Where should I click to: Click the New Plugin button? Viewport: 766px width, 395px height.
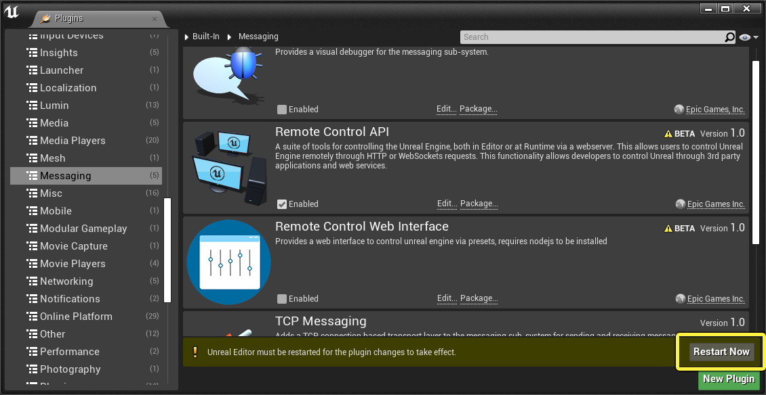click(x=729, y=379)
